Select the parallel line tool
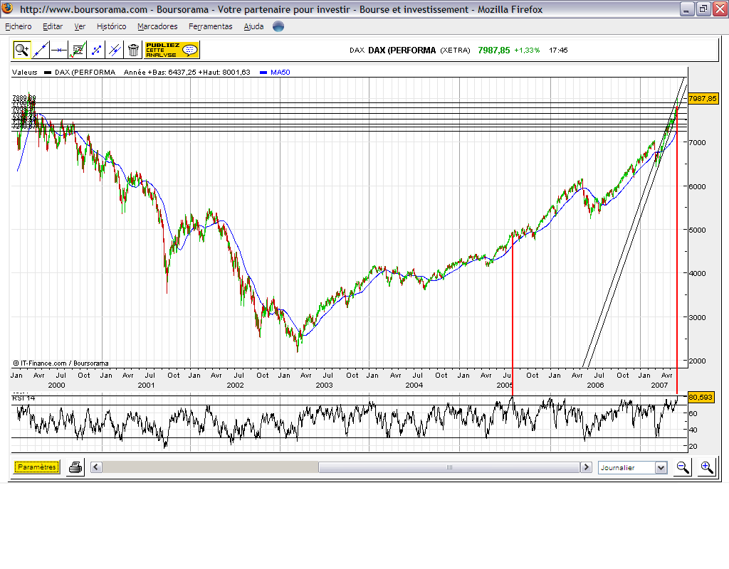The image size is (729, 569). point(115,50)
